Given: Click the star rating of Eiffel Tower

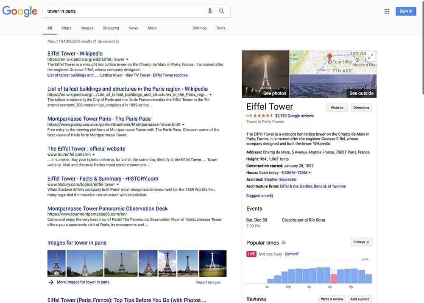Looking at the screenshot, I should (x=263, y=116).
